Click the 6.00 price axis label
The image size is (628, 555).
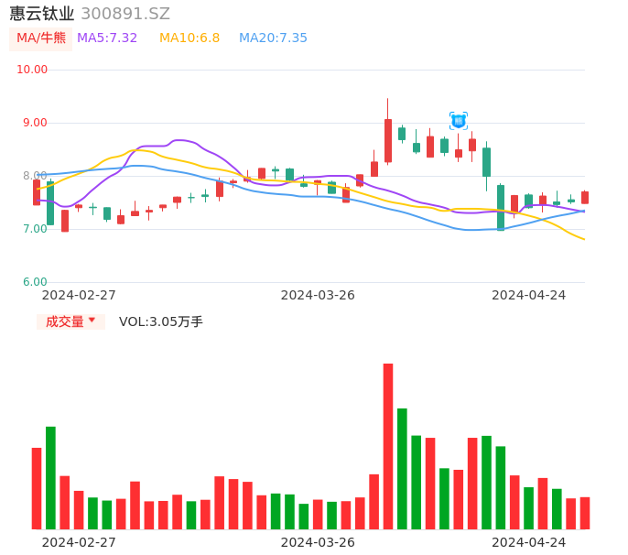(x=35, y=282)
